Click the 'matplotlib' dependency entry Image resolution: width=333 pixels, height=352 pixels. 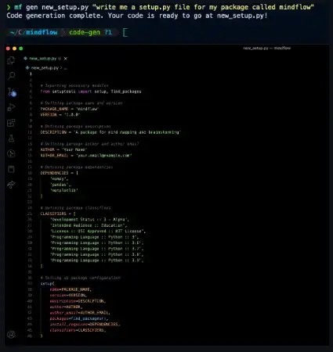point(64,190)
